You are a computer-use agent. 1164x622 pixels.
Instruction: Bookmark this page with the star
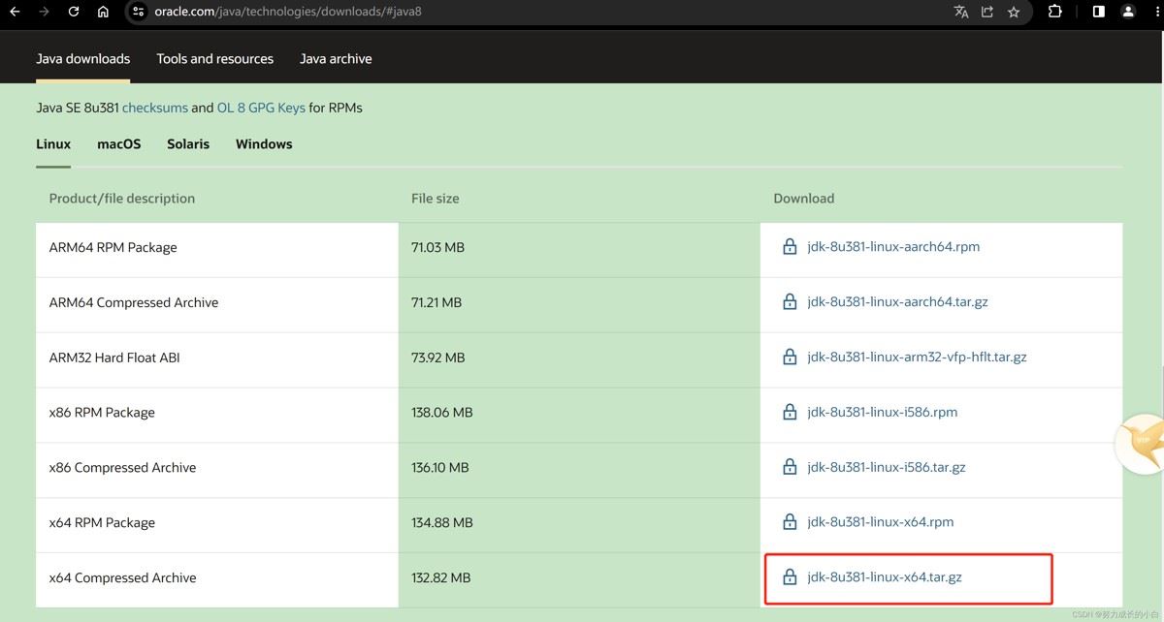click(x=1014, y=12)
